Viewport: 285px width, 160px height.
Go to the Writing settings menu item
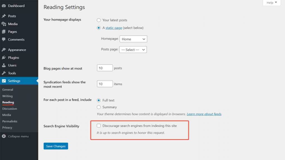7,96
